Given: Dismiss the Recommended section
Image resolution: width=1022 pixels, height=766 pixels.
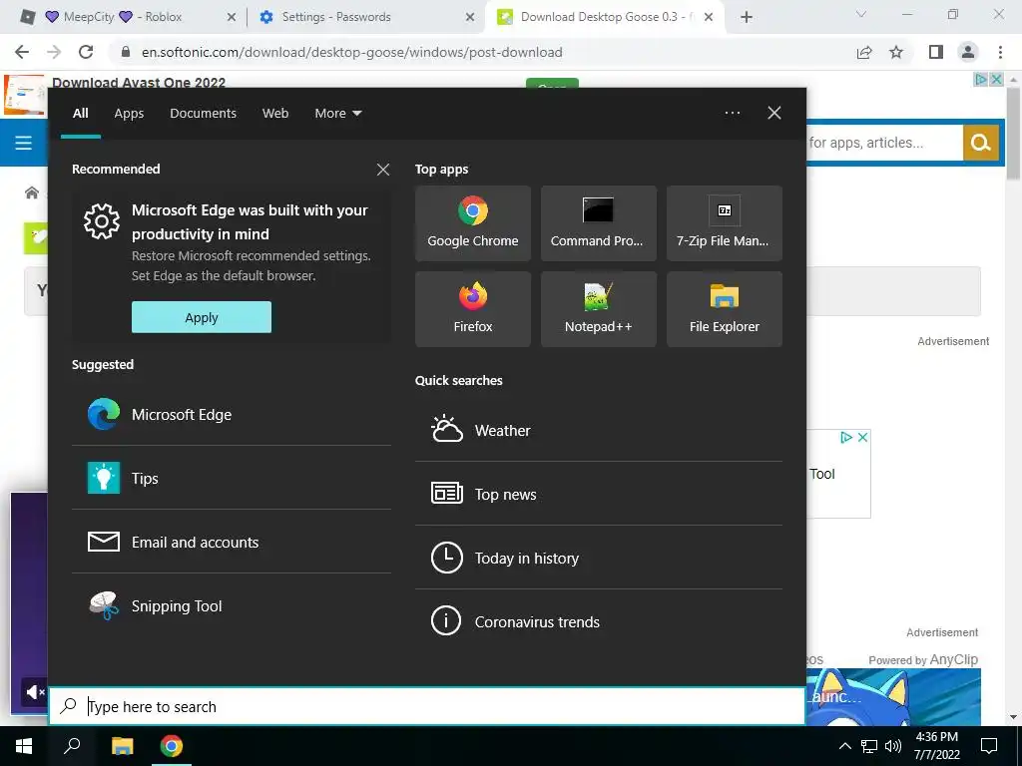Looking at the screenshot, I should pos(383,170).
